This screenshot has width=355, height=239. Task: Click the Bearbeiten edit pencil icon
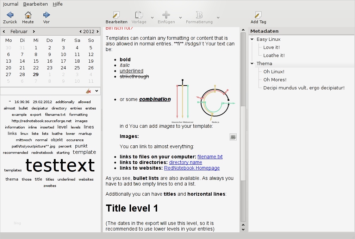pyautogui.click(x=116, y=15)
